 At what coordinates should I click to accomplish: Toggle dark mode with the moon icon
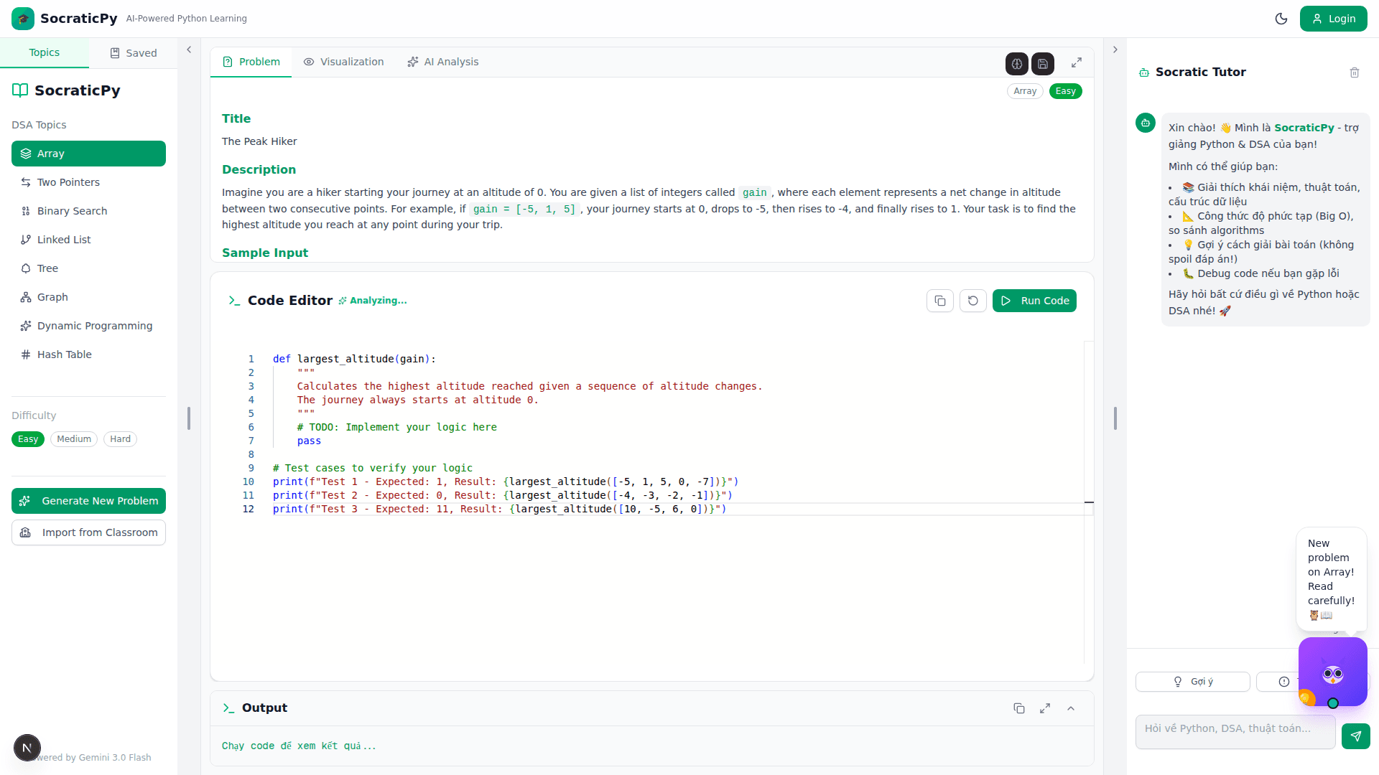1281,19
